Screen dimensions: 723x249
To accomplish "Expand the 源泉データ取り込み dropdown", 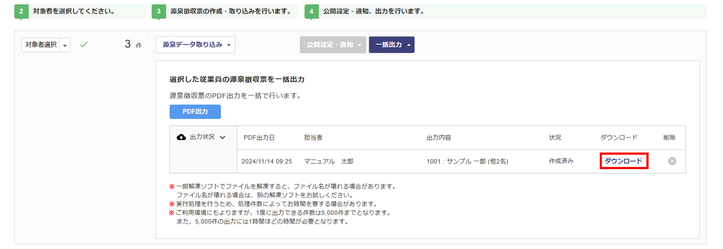I will pos(196,45).
